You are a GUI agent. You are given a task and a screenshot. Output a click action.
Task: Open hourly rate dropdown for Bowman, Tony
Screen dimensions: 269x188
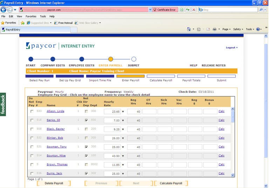[x=123, y=147]
